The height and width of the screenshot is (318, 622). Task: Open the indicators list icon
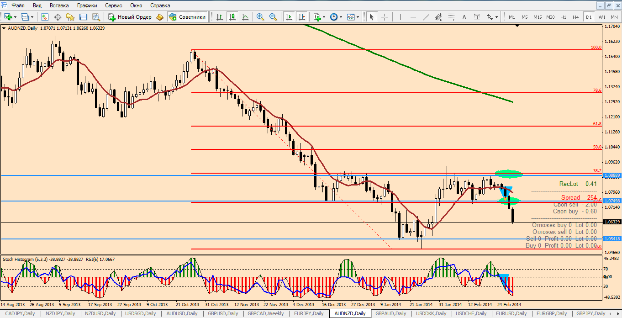click(317, 17)
